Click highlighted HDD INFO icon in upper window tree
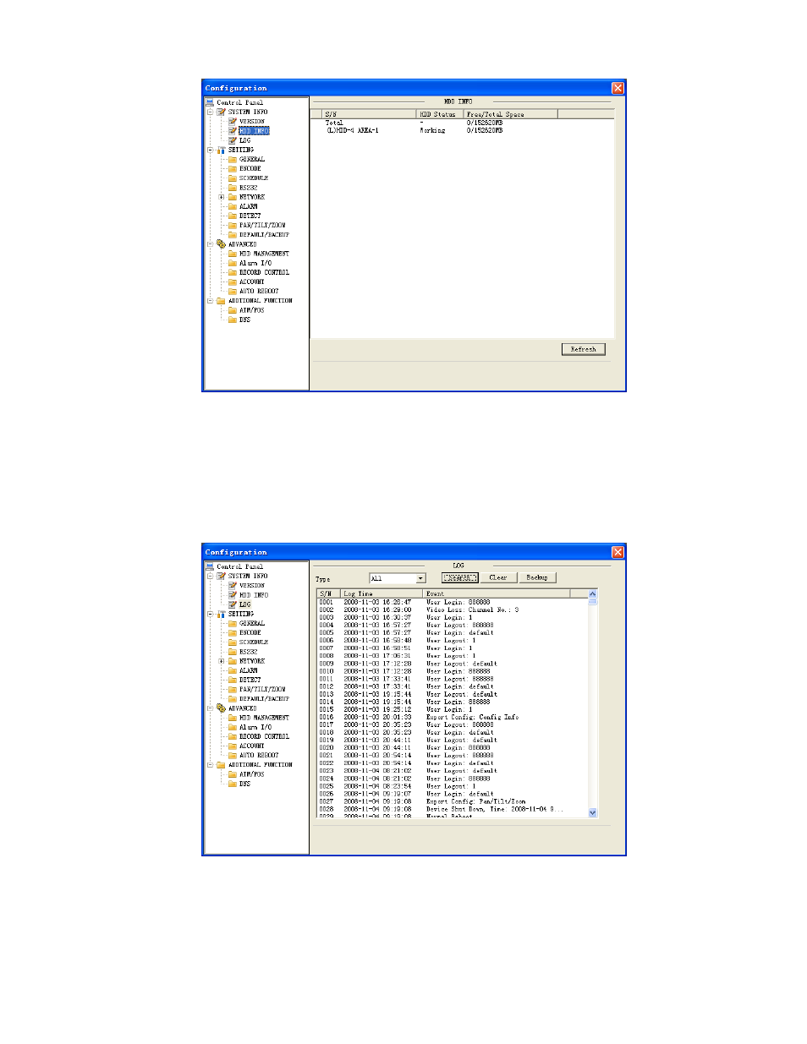This screenshot has width=807, height=1044. [233, 131]
